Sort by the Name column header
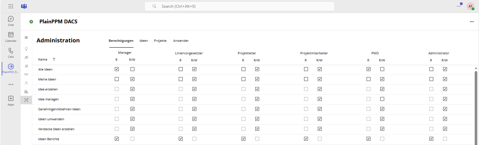 (43, 59)
